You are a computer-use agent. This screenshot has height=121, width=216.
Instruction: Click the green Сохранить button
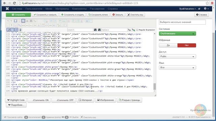[18, 15]
